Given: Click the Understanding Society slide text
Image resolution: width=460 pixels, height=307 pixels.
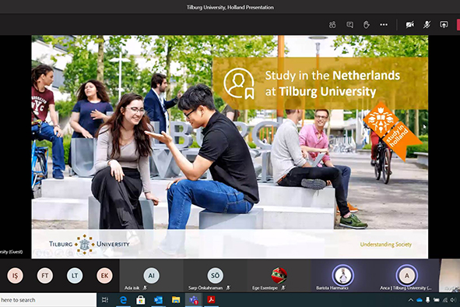Looking at the screenshot, I should [386, 245].
